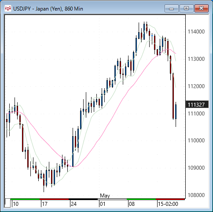Select the tall red candlestick falling to 111000
This screenshot has width=213, height=212.
tap(173, 96)
